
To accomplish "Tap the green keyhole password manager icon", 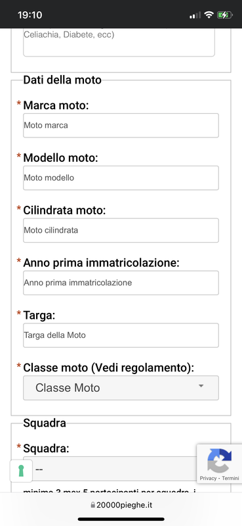I will point(21,470).
